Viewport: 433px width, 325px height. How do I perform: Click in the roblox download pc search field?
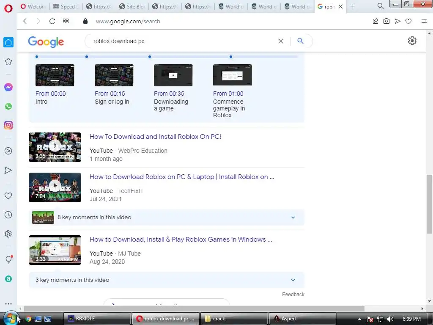click(x=182, y=41)
